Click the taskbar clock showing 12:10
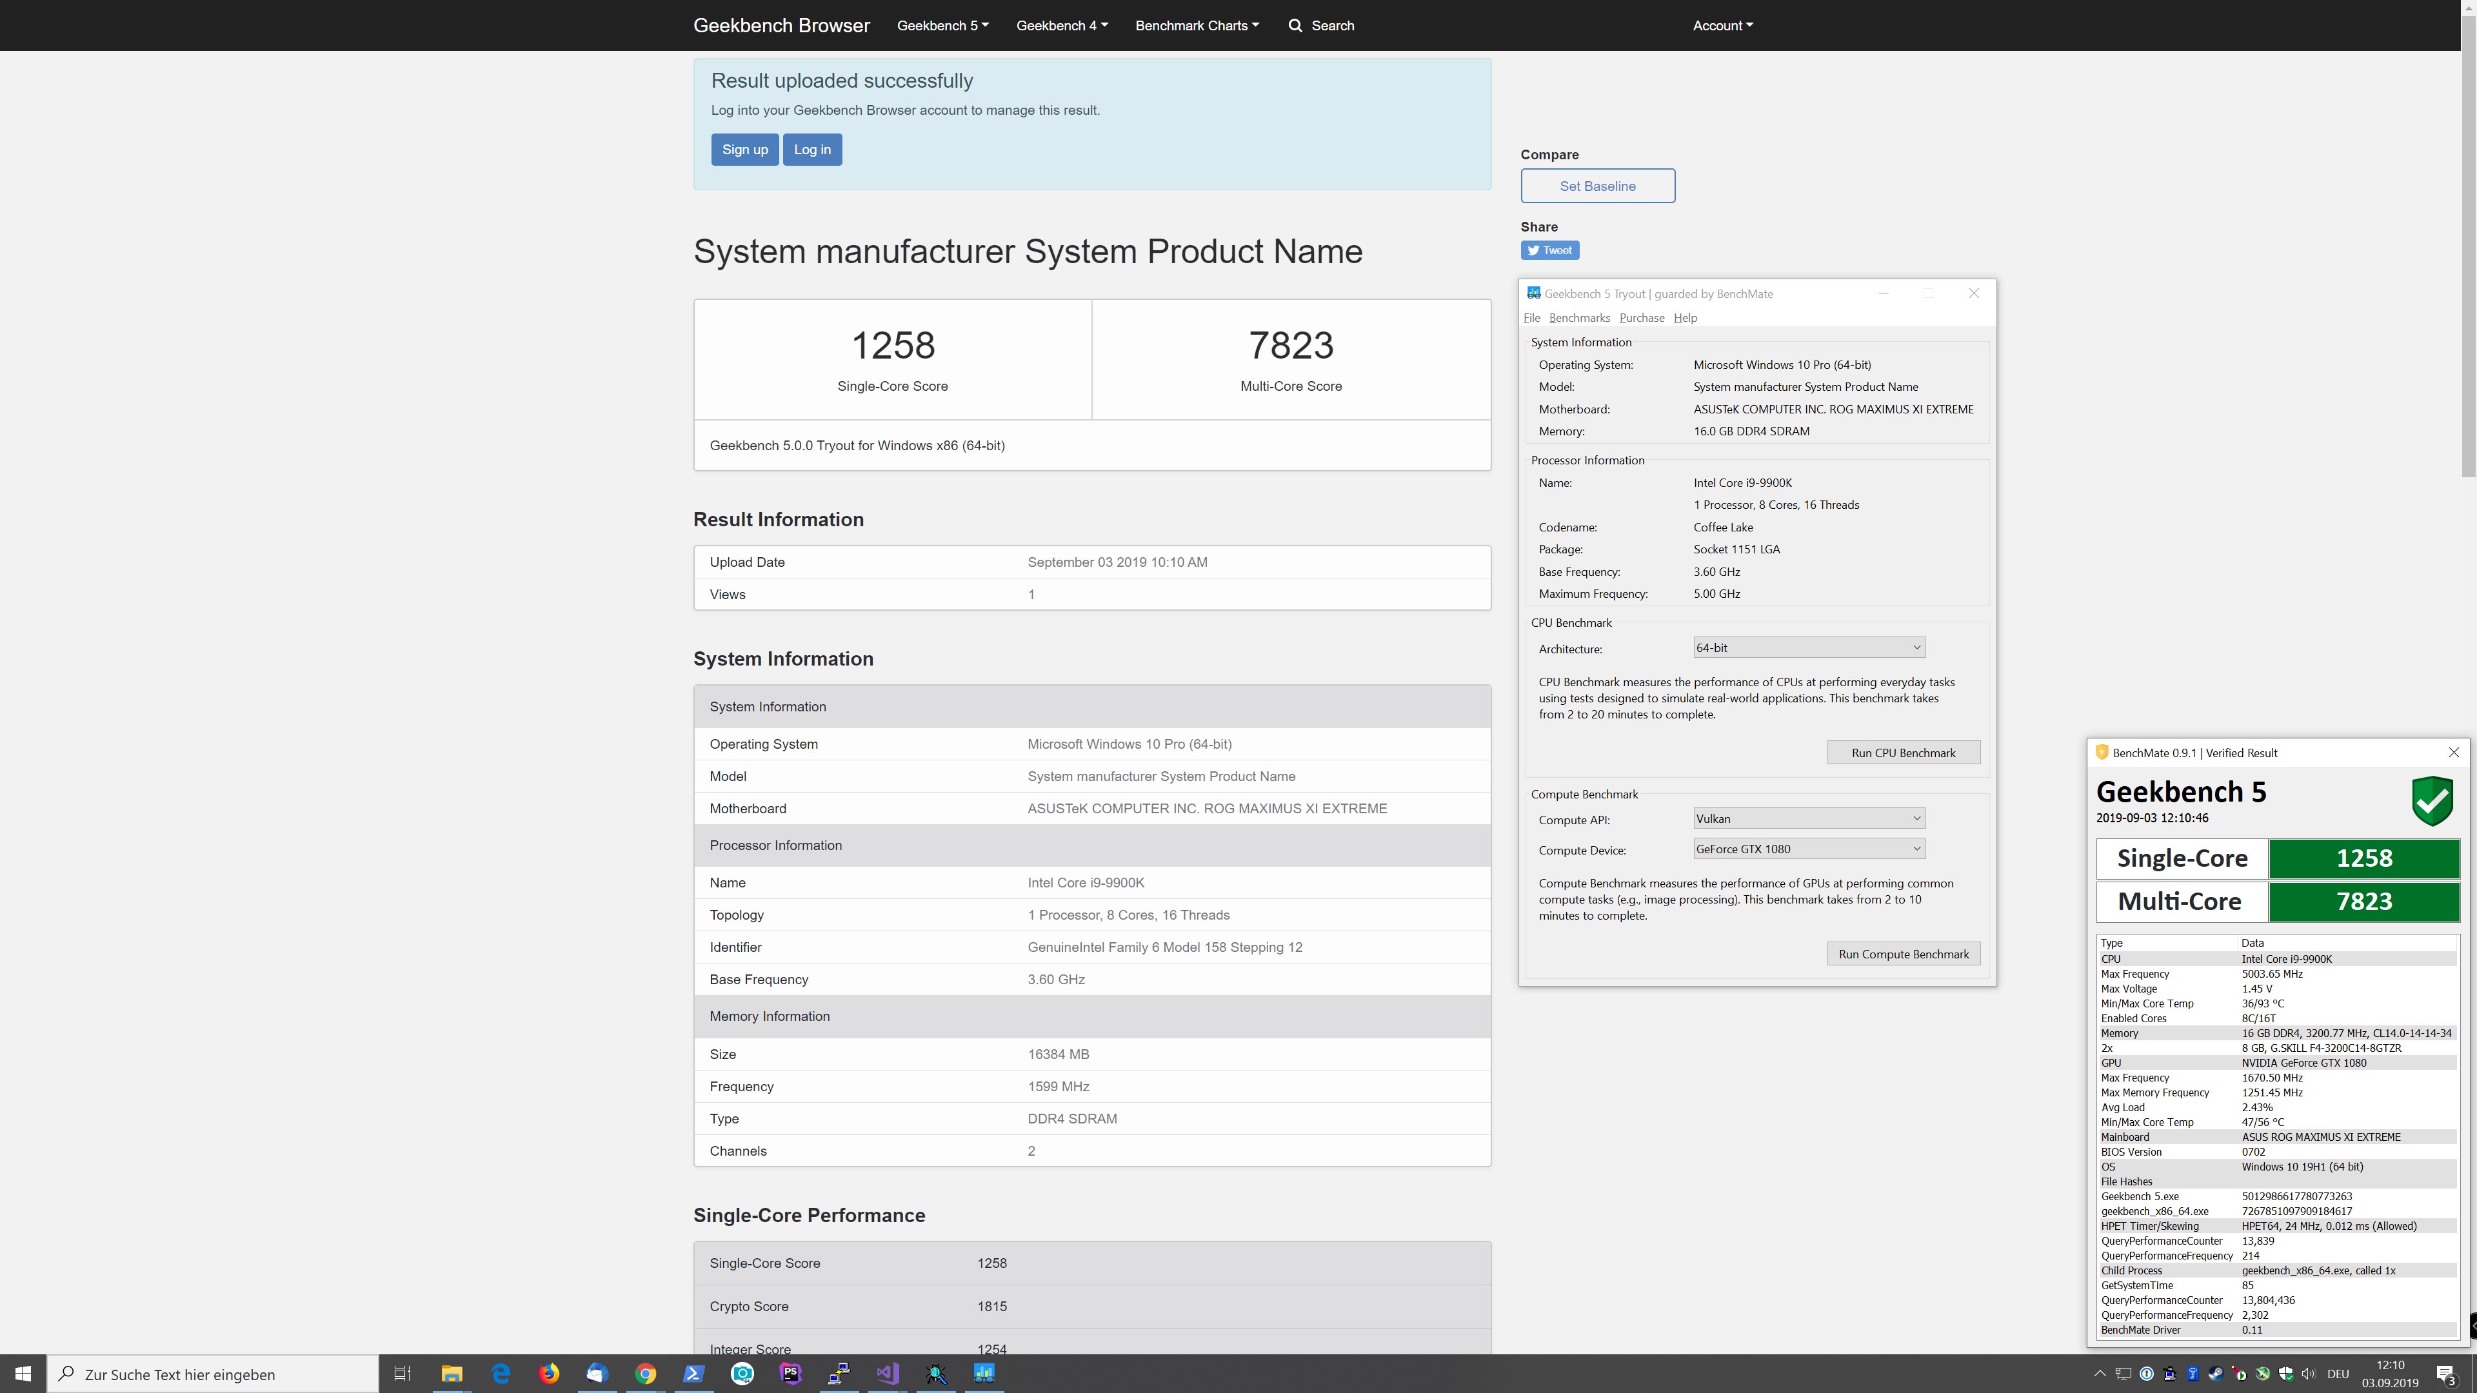 [x=2389, y=1374]
